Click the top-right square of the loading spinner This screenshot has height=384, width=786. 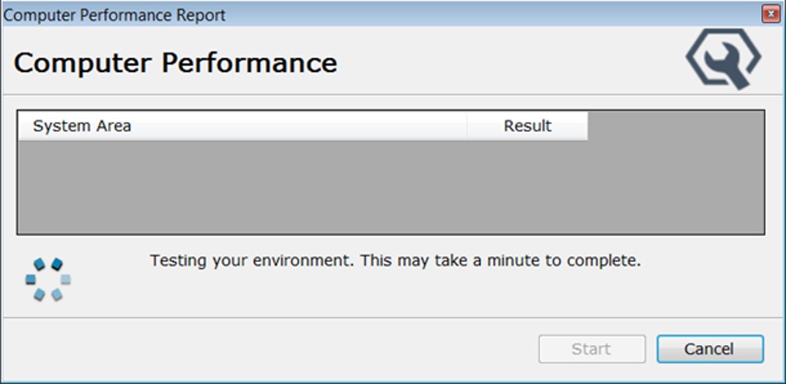pos(57,264)
